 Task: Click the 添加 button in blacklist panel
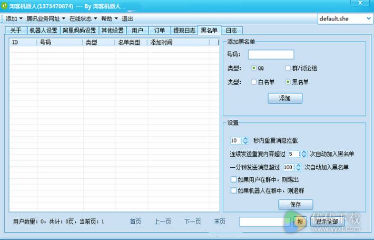pos(285,99)
